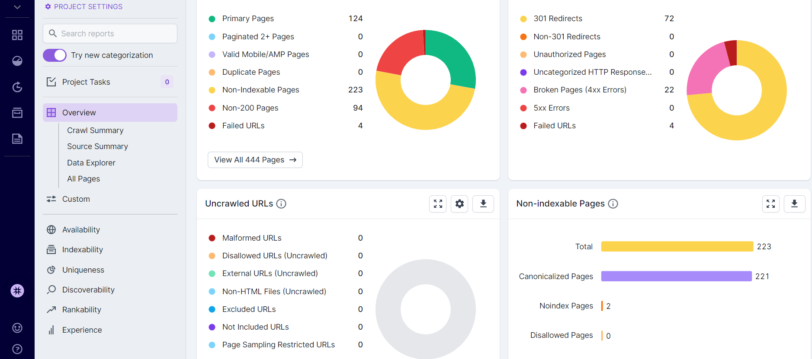Open Uncrawled URLs chart settings gear
812x359 pixels.
pos(459,204)
